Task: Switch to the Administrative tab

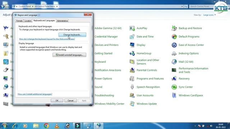Action: click(x=62, y=21)
